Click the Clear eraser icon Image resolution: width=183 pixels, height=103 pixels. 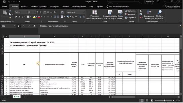141,17
